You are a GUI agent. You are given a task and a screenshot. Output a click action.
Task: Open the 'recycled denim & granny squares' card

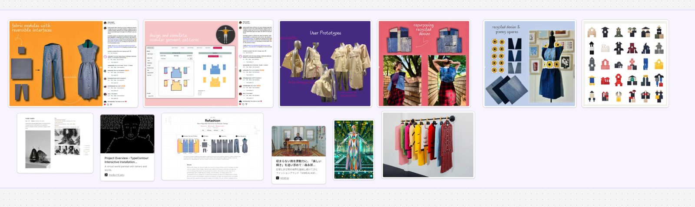(x=530, y=63)
